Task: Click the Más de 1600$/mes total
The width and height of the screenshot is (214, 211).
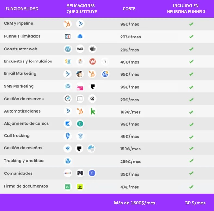Action: 134,203
